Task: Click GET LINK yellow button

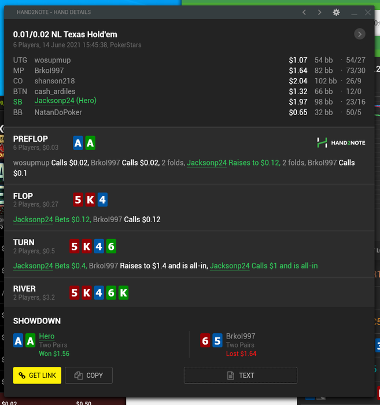Action: tap(37, 375)
